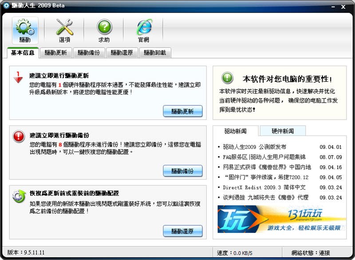Open the 官網 Internet Explorer icon
Viewport: 355px width, 260px height.
144,30
